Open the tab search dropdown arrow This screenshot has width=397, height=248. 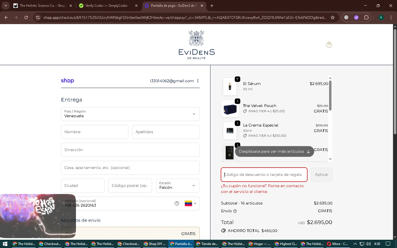6,6
